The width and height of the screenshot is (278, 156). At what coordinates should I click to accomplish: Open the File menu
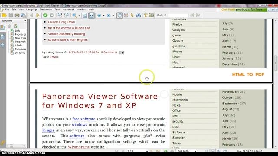pyautogui.click(x=7, y=10)
